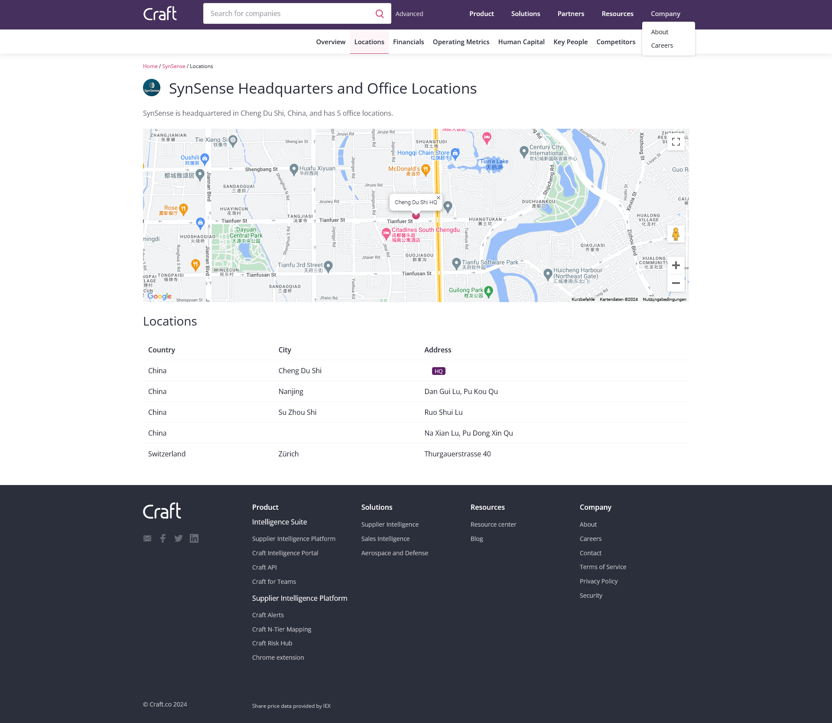This screenshot has height=723, width=832.
Task: Click the footer Craft logo
Action: (162, 511)
